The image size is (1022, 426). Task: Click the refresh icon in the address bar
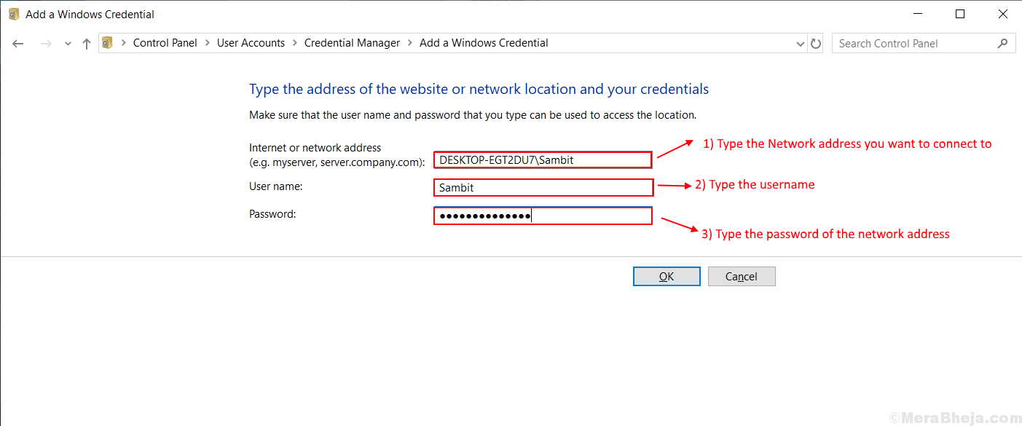816,43
